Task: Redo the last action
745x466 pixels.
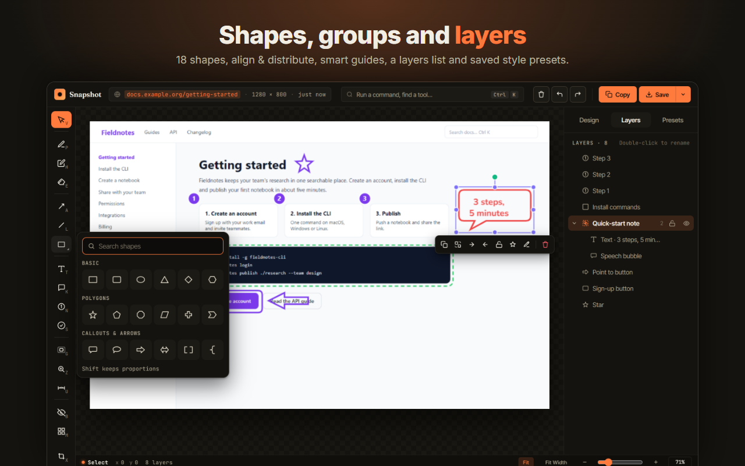Action: click(x=578, y=94)
